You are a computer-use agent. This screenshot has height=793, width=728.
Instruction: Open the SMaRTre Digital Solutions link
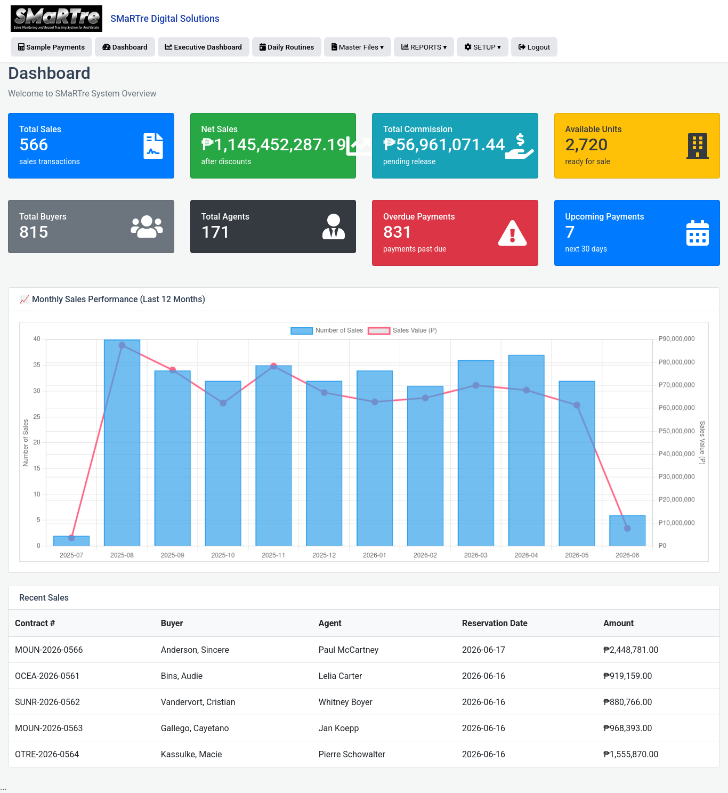coord(165,19)
